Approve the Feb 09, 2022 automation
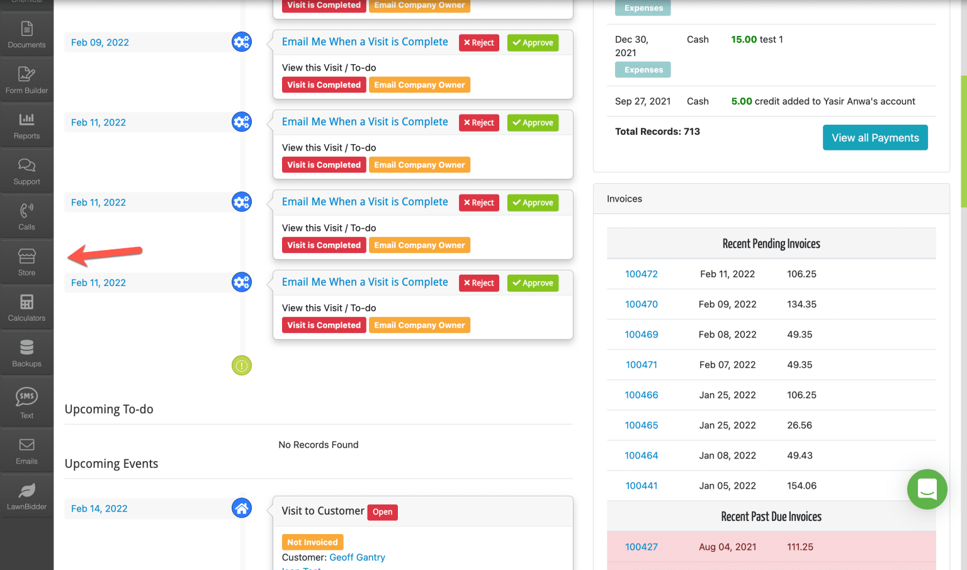967x570 pixels. click(533, 43)
